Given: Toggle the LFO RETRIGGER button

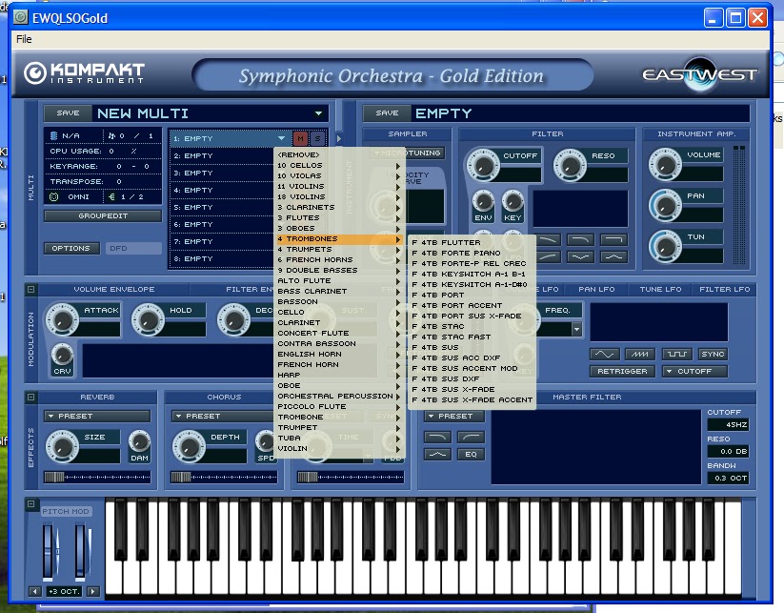Looking at the screenshot, I should point(622,371).
